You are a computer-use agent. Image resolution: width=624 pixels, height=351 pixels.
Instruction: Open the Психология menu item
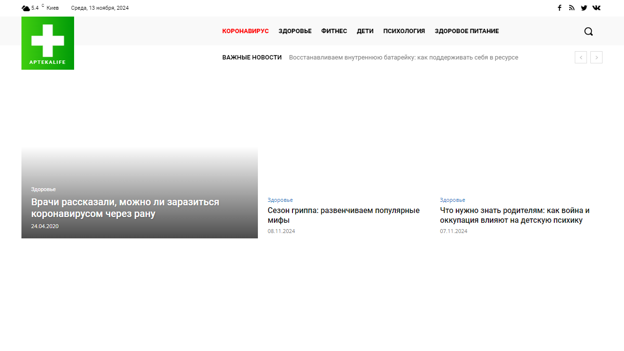point(404,31)
